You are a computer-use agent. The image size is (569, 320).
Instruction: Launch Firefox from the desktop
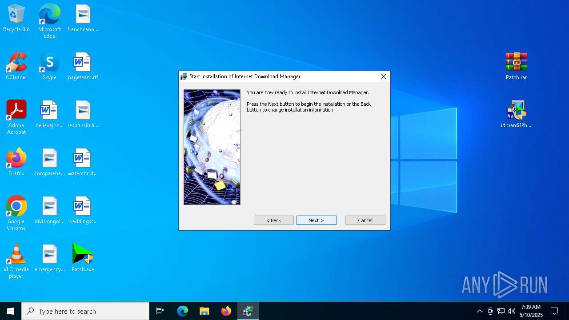(x=16, y=162)
